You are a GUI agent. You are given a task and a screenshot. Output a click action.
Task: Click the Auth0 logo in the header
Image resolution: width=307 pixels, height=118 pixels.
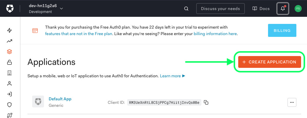[x=10, y=9]
